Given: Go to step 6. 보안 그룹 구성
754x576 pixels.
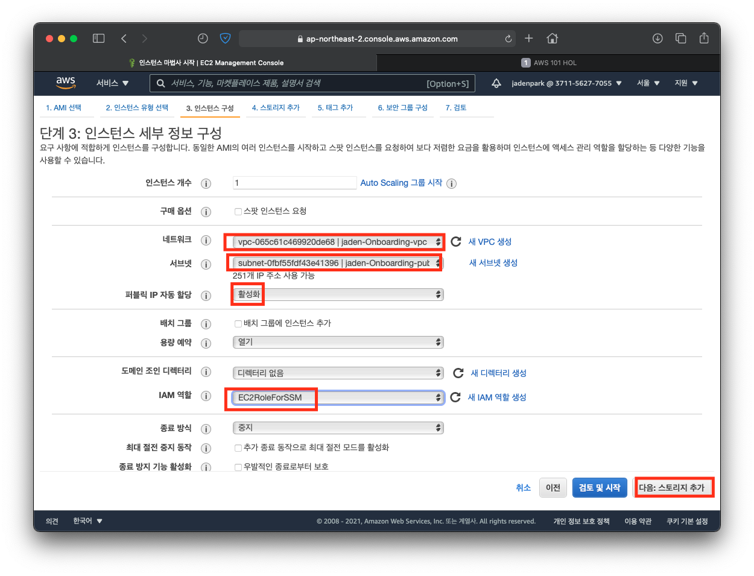Looking at the screenshot, I should 402,107.
